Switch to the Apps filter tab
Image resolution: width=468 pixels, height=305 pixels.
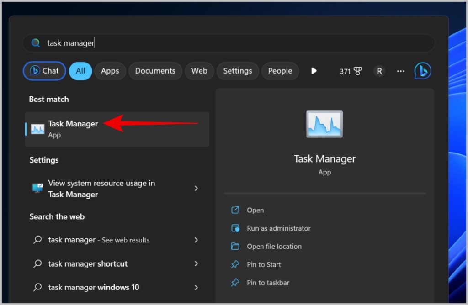pos(110,71)
